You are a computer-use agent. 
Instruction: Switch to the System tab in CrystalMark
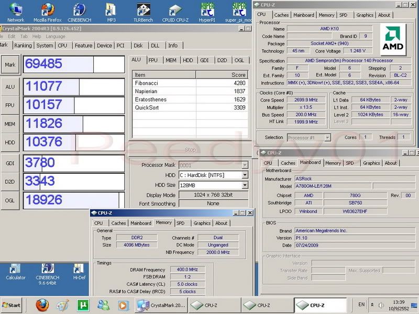coord(45,46)
